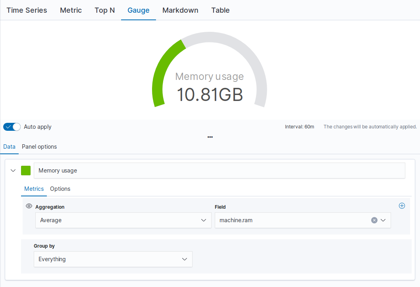Screen dimensions: 420x287
Task: Disable the Auto apply switch
Action: (12, 127)
